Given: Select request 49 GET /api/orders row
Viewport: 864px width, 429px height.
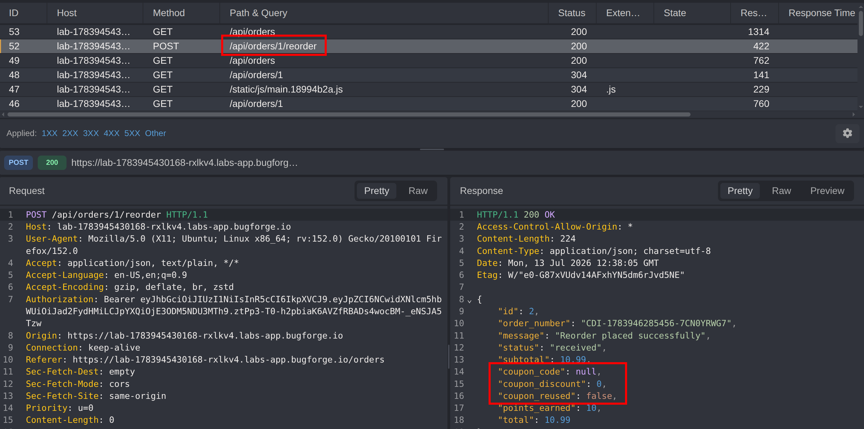Looking at the screenshot, I should (429, 61).
